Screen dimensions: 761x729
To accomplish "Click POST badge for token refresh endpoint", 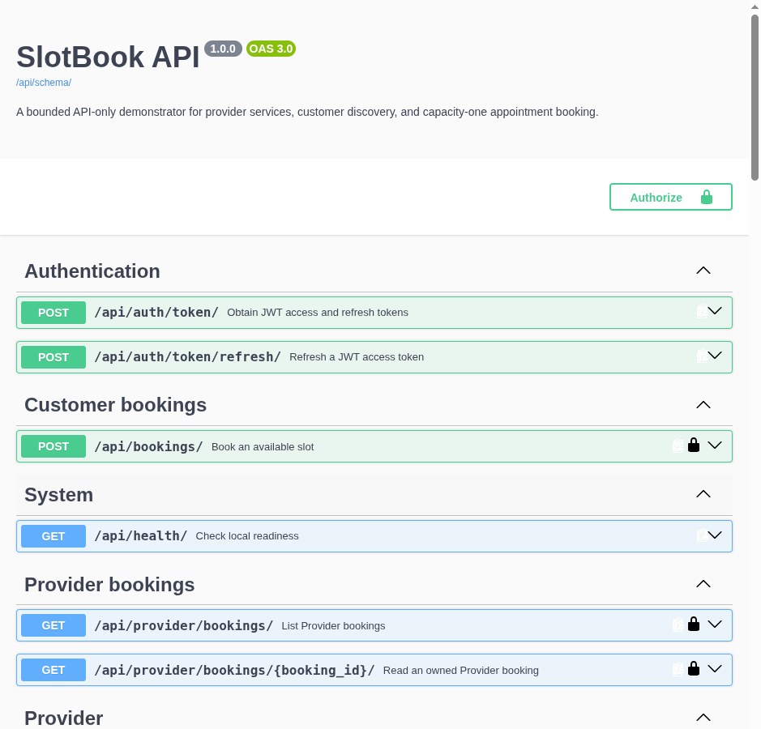I will 53,357.
